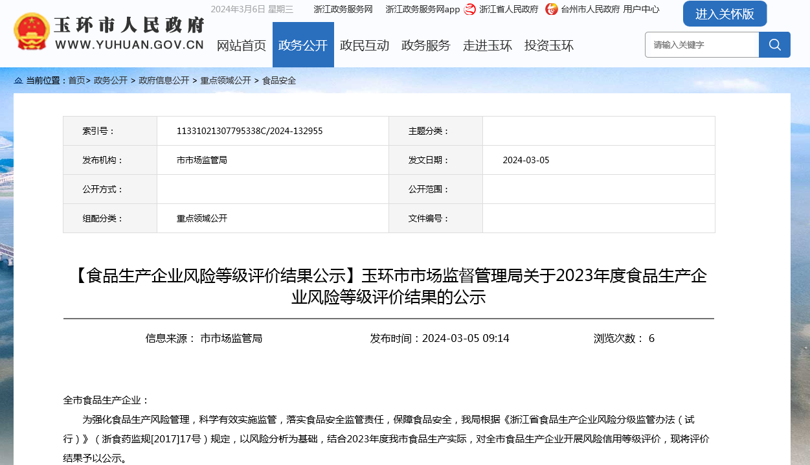Open the 用户中心 link
The width and height of the screenshot is (810, 465).
(x=641, y=9)
